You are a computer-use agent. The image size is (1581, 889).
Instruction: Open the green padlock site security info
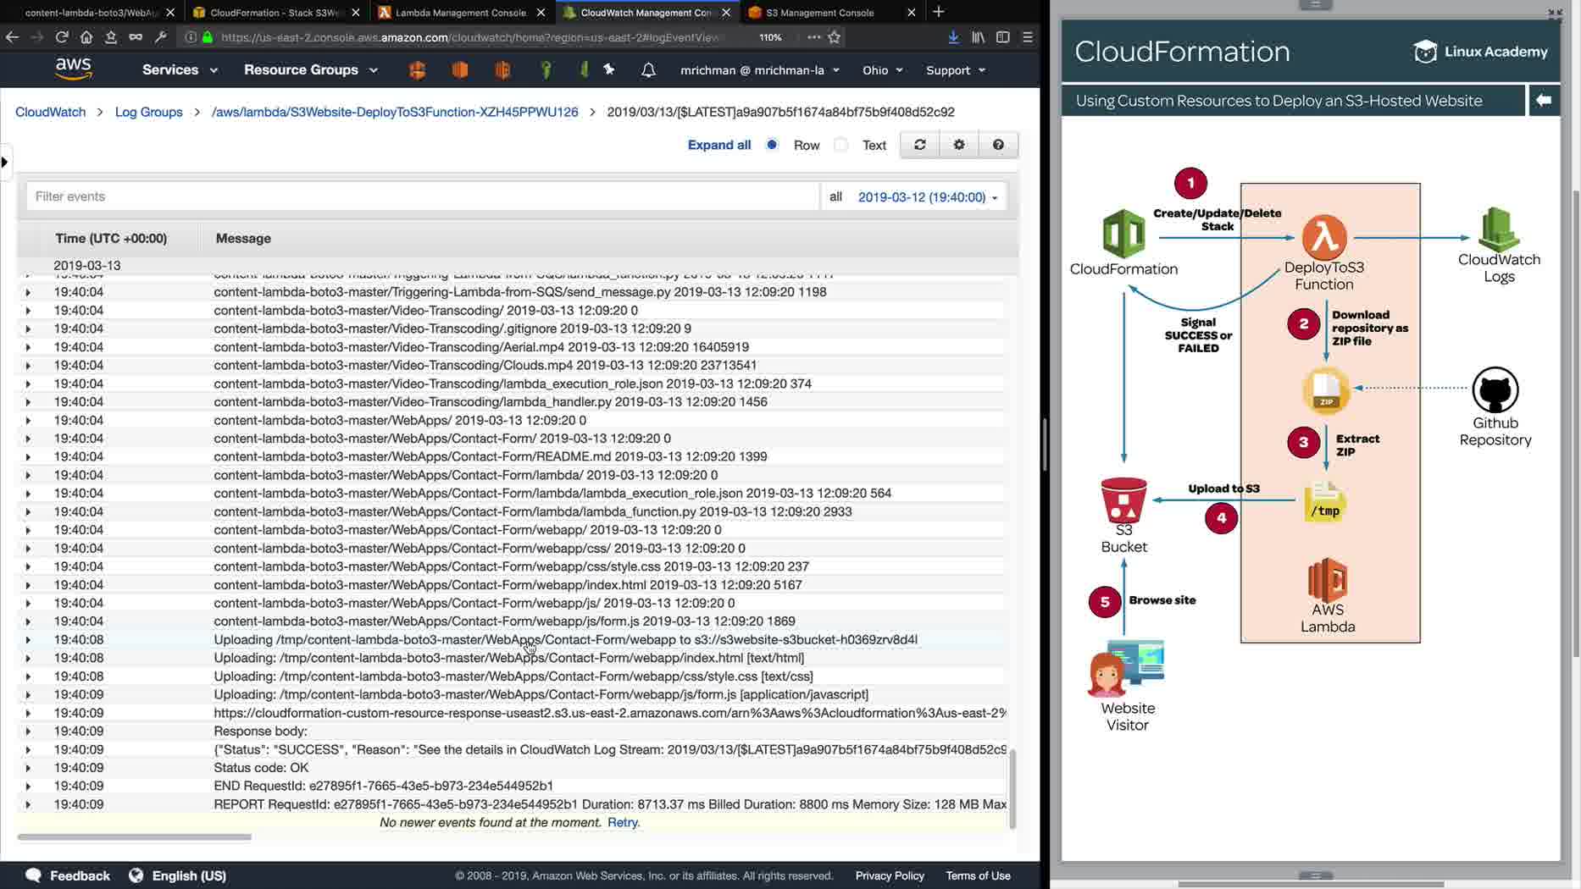(208, 37)
